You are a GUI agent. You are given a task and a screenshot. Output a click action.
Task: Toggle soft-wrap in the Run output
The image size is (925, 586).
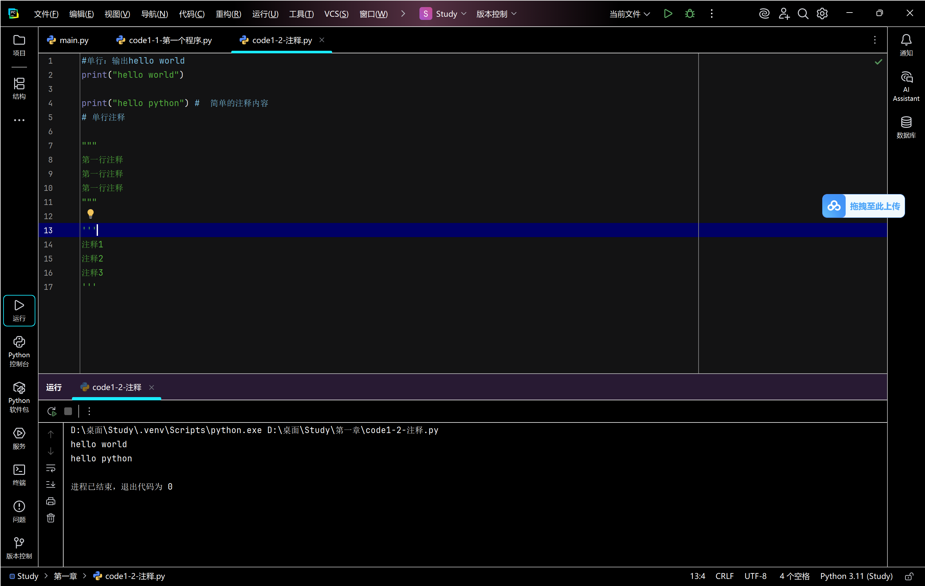[51, 468]
